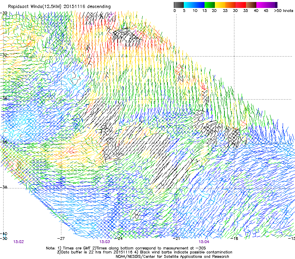Image resolution: width=295 pixels, height=259 pixels.
Task: Click the -21 longitude axis label
Action: point(176,239)
